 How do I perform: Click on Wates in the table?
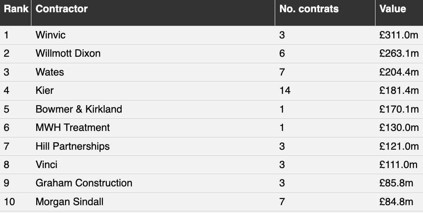[50, 72]
